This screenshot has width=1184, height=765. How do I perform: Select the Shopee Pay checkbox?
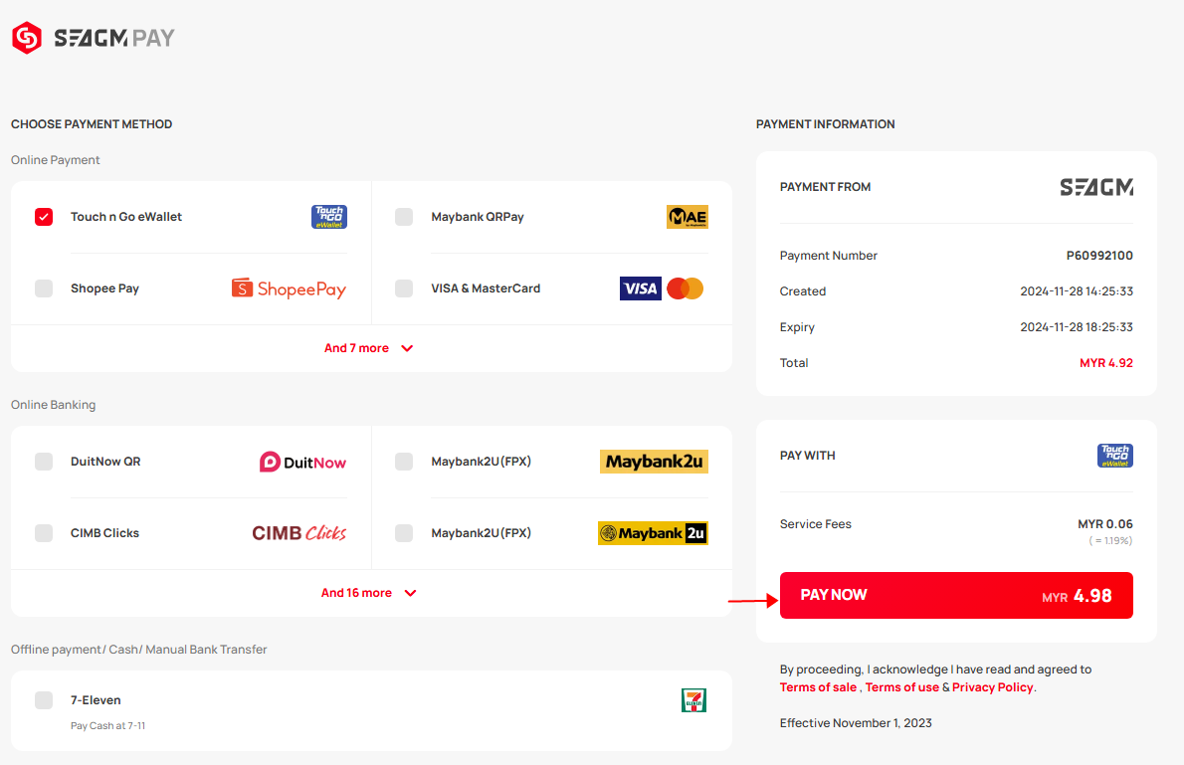pos(44,288)
